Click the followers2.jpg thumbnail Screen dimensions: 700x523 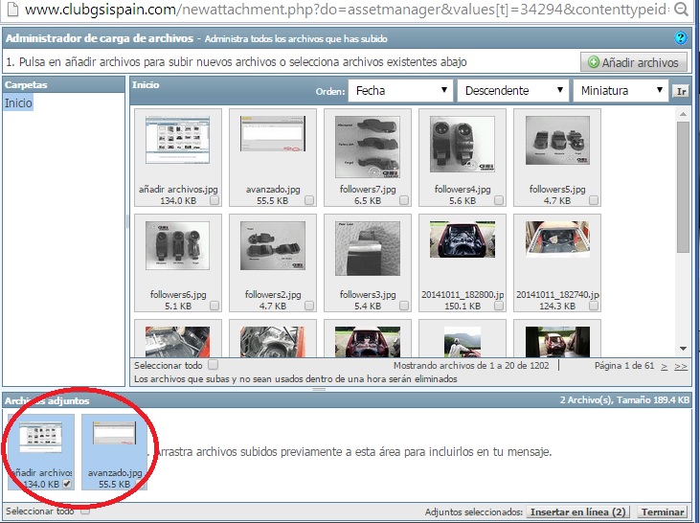[x=273, y=245]
